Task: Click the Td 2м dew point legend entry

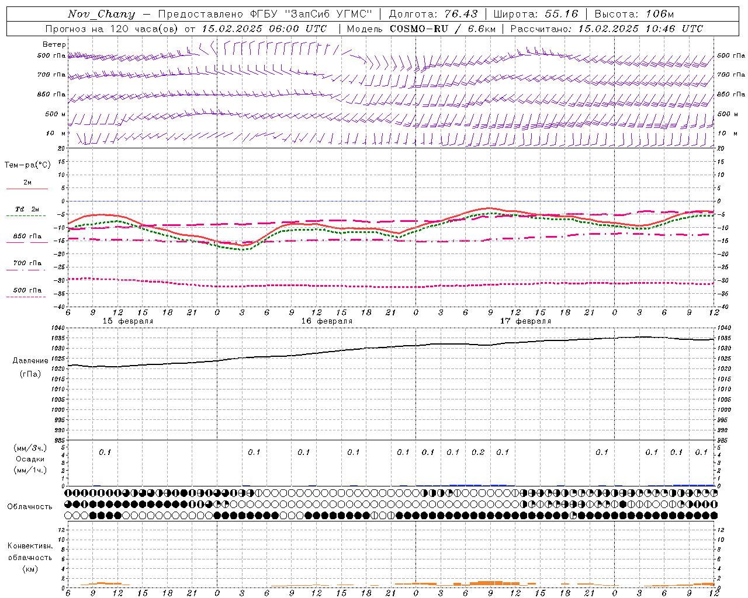Action: [27, 209]
